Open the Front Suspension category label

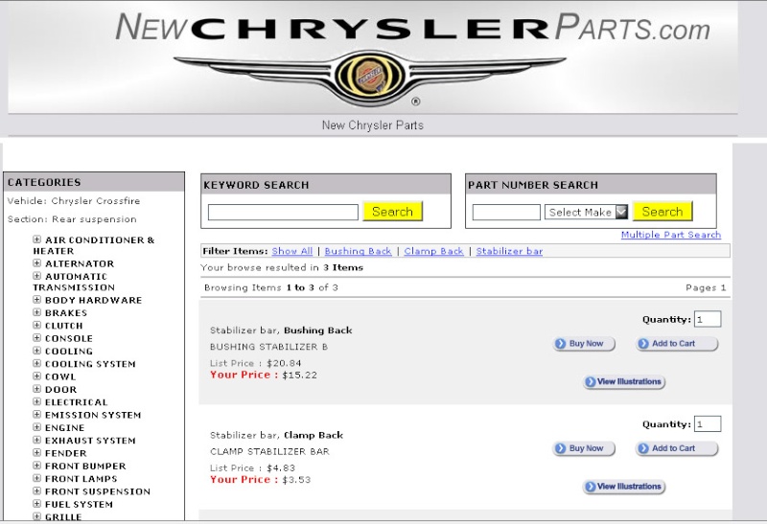98,491
